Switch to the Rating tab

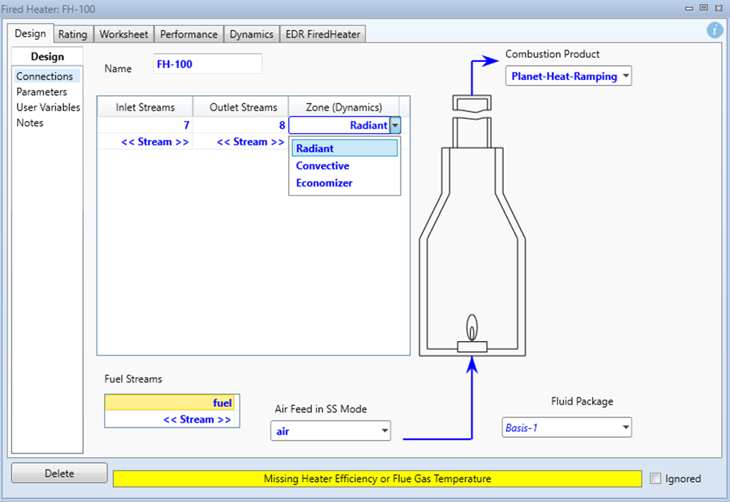73,34
